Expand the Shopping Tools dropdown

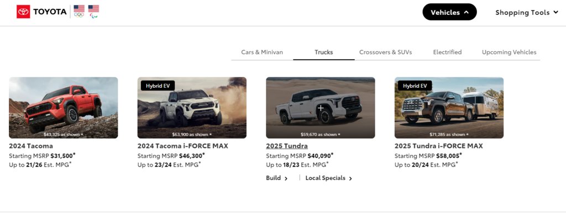tap(527, 13)
